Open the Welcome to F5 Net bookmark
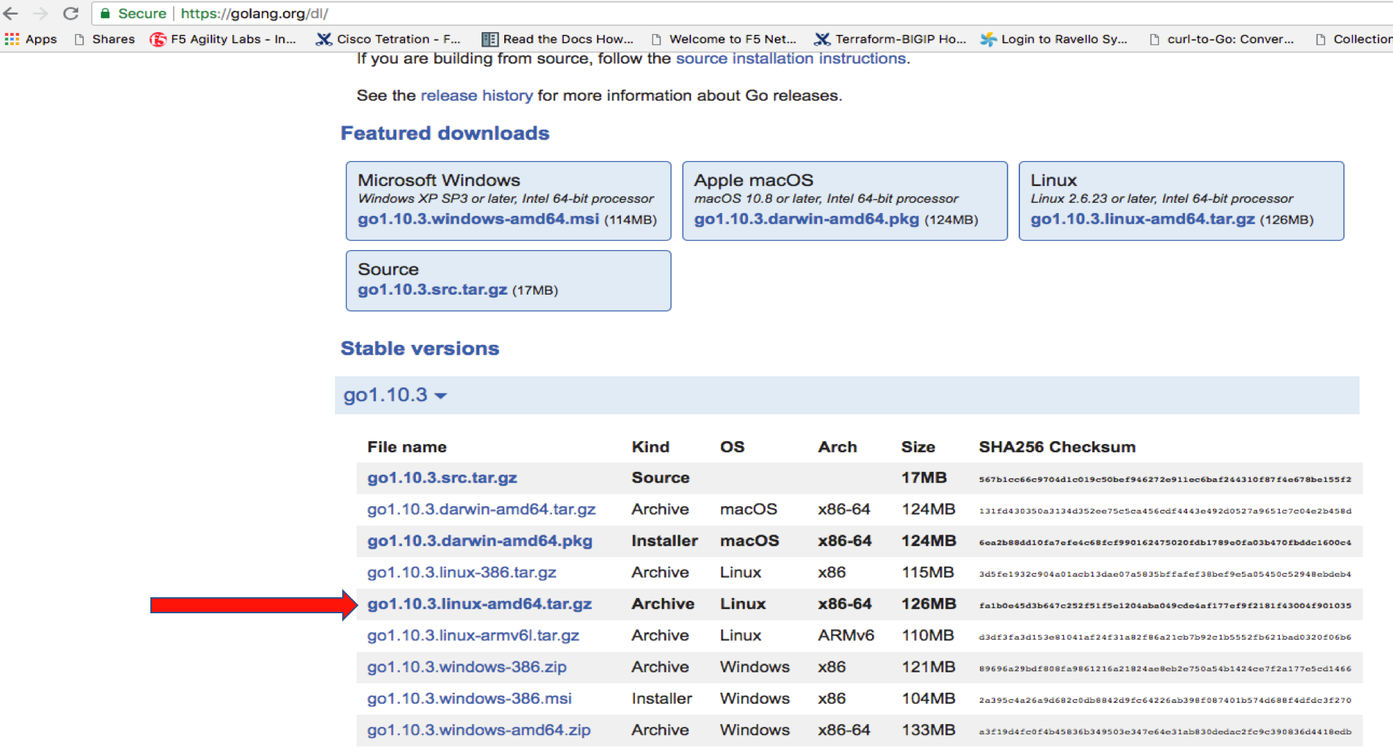The width and height of the screenshot is (1393, 754). pyautogui.click(x=724, y=39)
